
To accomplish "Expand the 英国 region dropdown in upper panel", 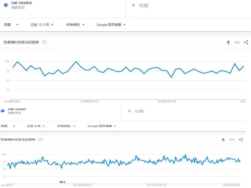I will [x=11, y=25].
